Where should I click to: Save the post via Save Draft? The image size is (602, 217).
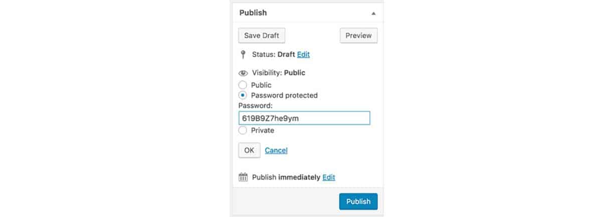pyautogui.click(x=262, y=36)
